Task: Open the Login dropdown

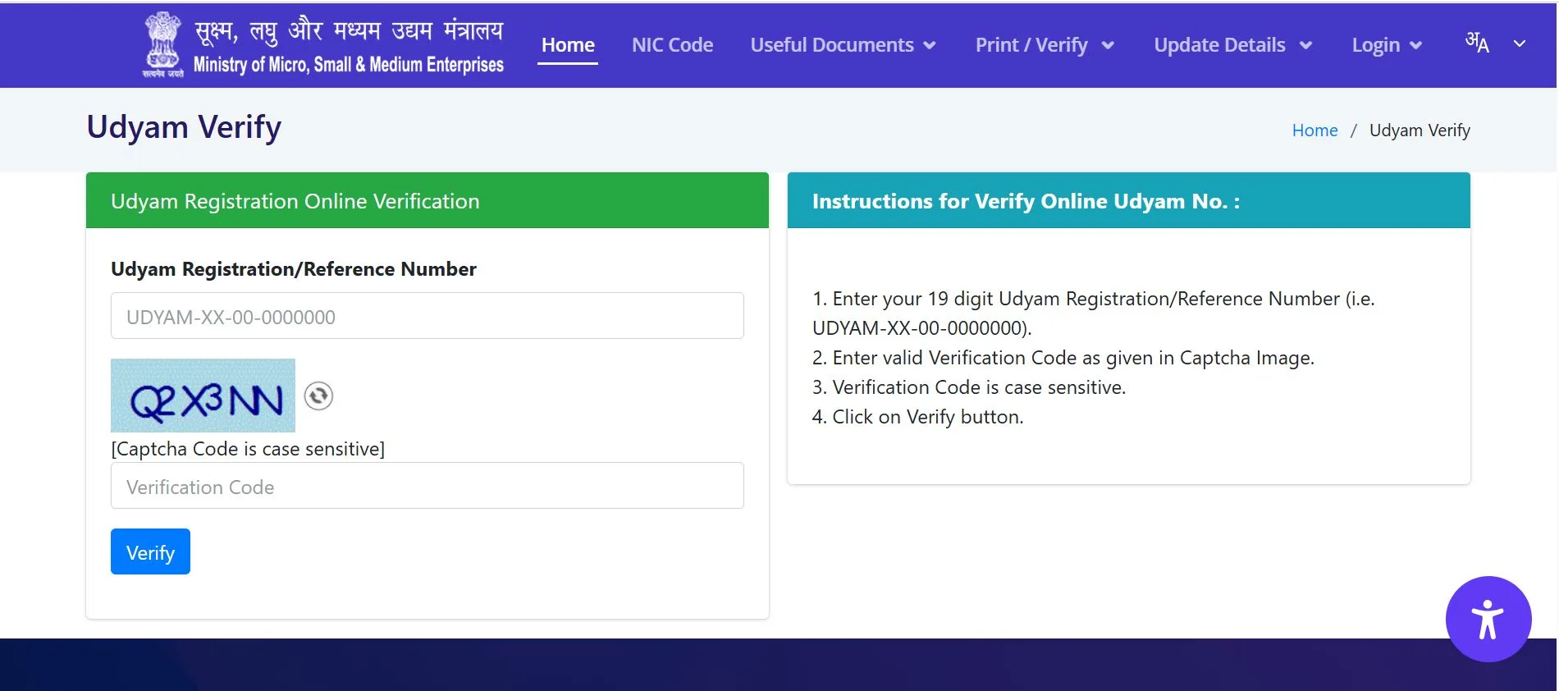Action: pyautogui.click(x=1387, y=45)
